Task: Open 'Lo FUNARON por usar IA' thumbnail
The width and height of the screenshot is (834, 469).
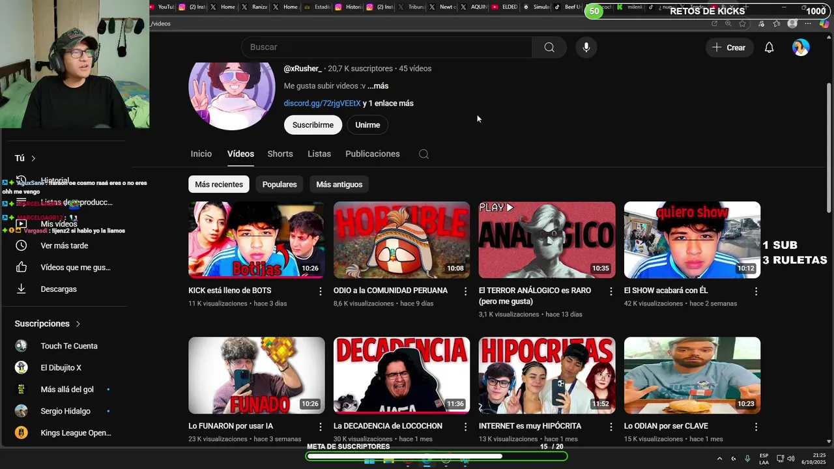Action: [x=257, y=375]
